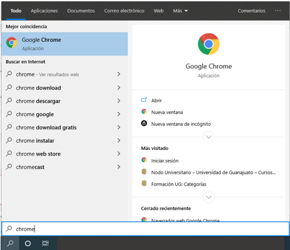Open the three-dots options menu
The width and height of the screenshot is (290, 250).
coord(277,11)
